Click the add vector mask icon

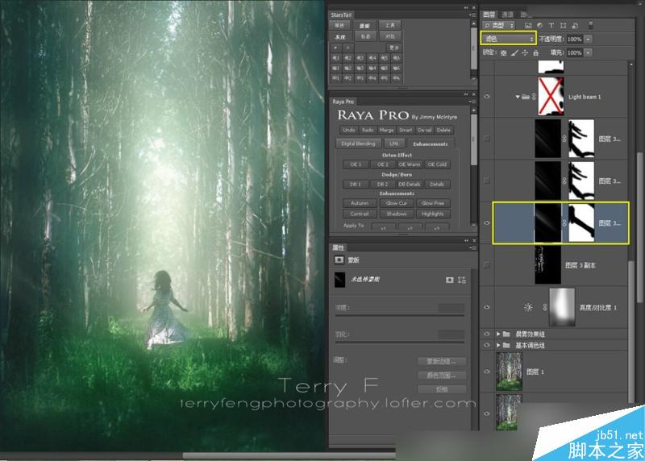462,280
